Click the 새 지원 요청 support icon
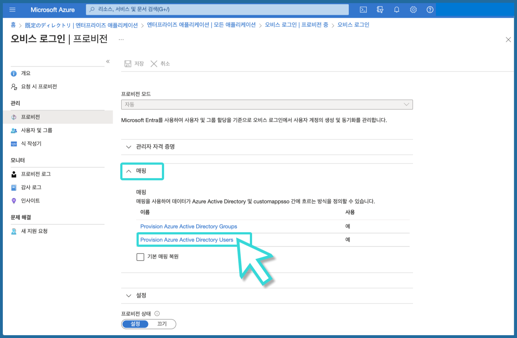The height and width of the screenshot is (338, 517). point(14,231)
